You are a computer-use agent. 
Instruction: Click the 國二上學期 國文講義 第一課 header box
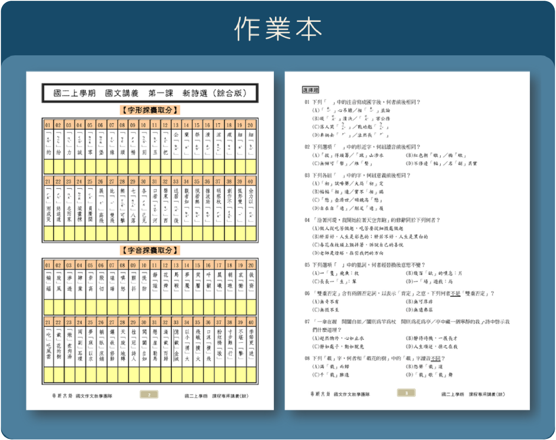(150, 93)
